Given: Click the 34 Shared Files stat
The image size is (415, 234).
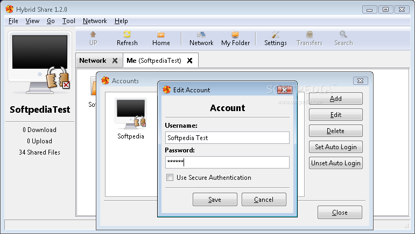Looking at the screenshot, I should 39,152.
